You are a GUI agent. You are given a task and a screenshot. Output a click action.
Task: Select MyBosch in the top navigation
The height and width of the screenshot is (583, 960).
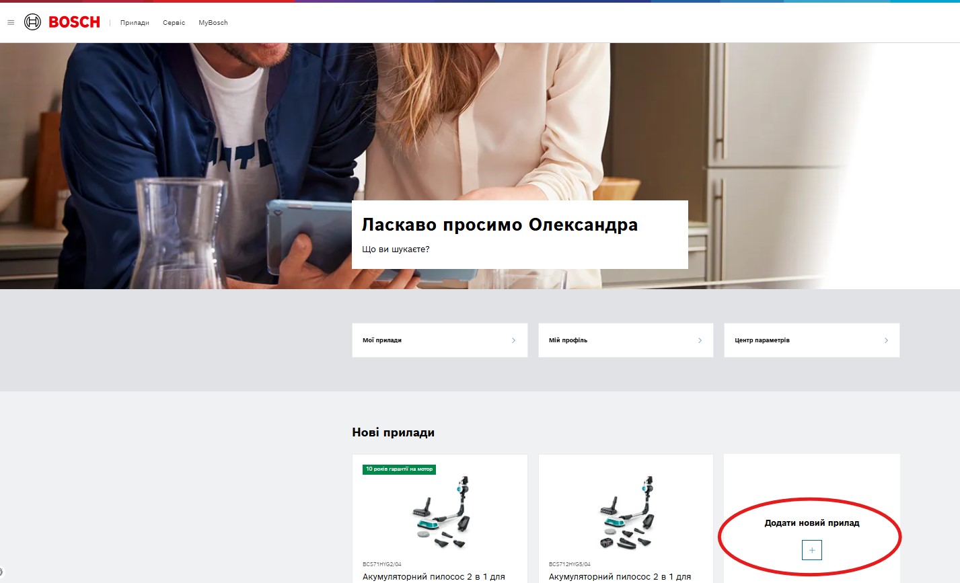coord(213,23)
